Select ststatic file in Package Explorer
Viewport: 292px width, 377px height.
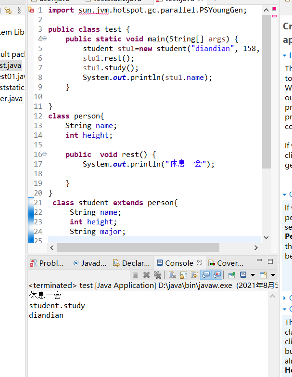coord(13,88)
